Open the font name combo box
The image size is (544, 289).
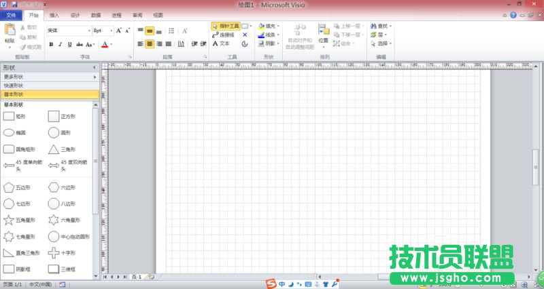coord(69,31)
